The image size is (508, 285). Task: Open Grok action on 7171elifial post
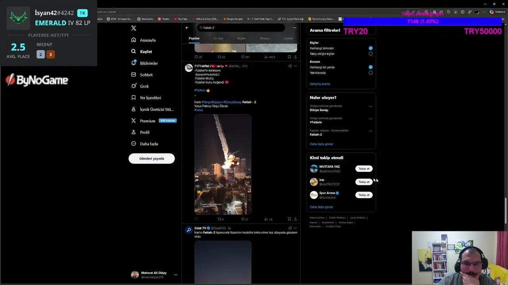tap(290, 66)
